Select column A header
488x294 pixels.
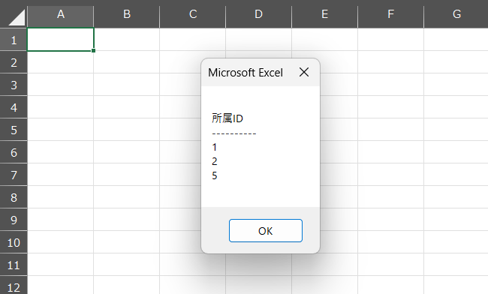(61, 14)
